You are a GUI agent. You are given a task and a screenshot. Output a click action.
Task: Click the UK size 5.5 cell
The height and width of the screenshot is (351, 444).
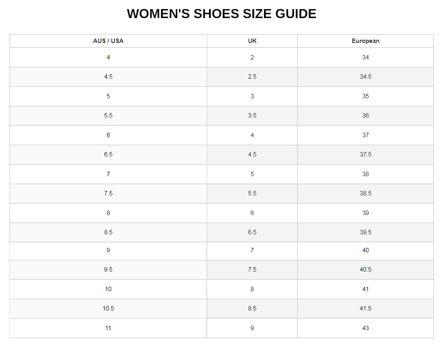[252, 193]
